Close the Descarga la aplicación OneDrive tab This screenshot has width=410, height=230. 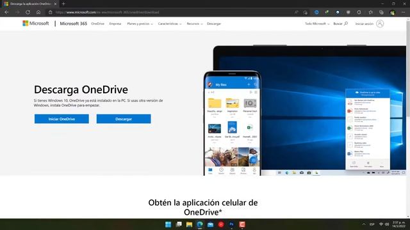coord(55,4)
